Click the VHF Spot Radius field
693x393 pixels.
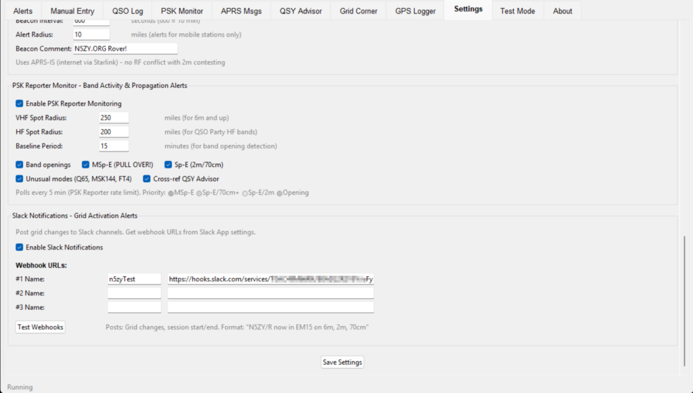pos(114,118)
